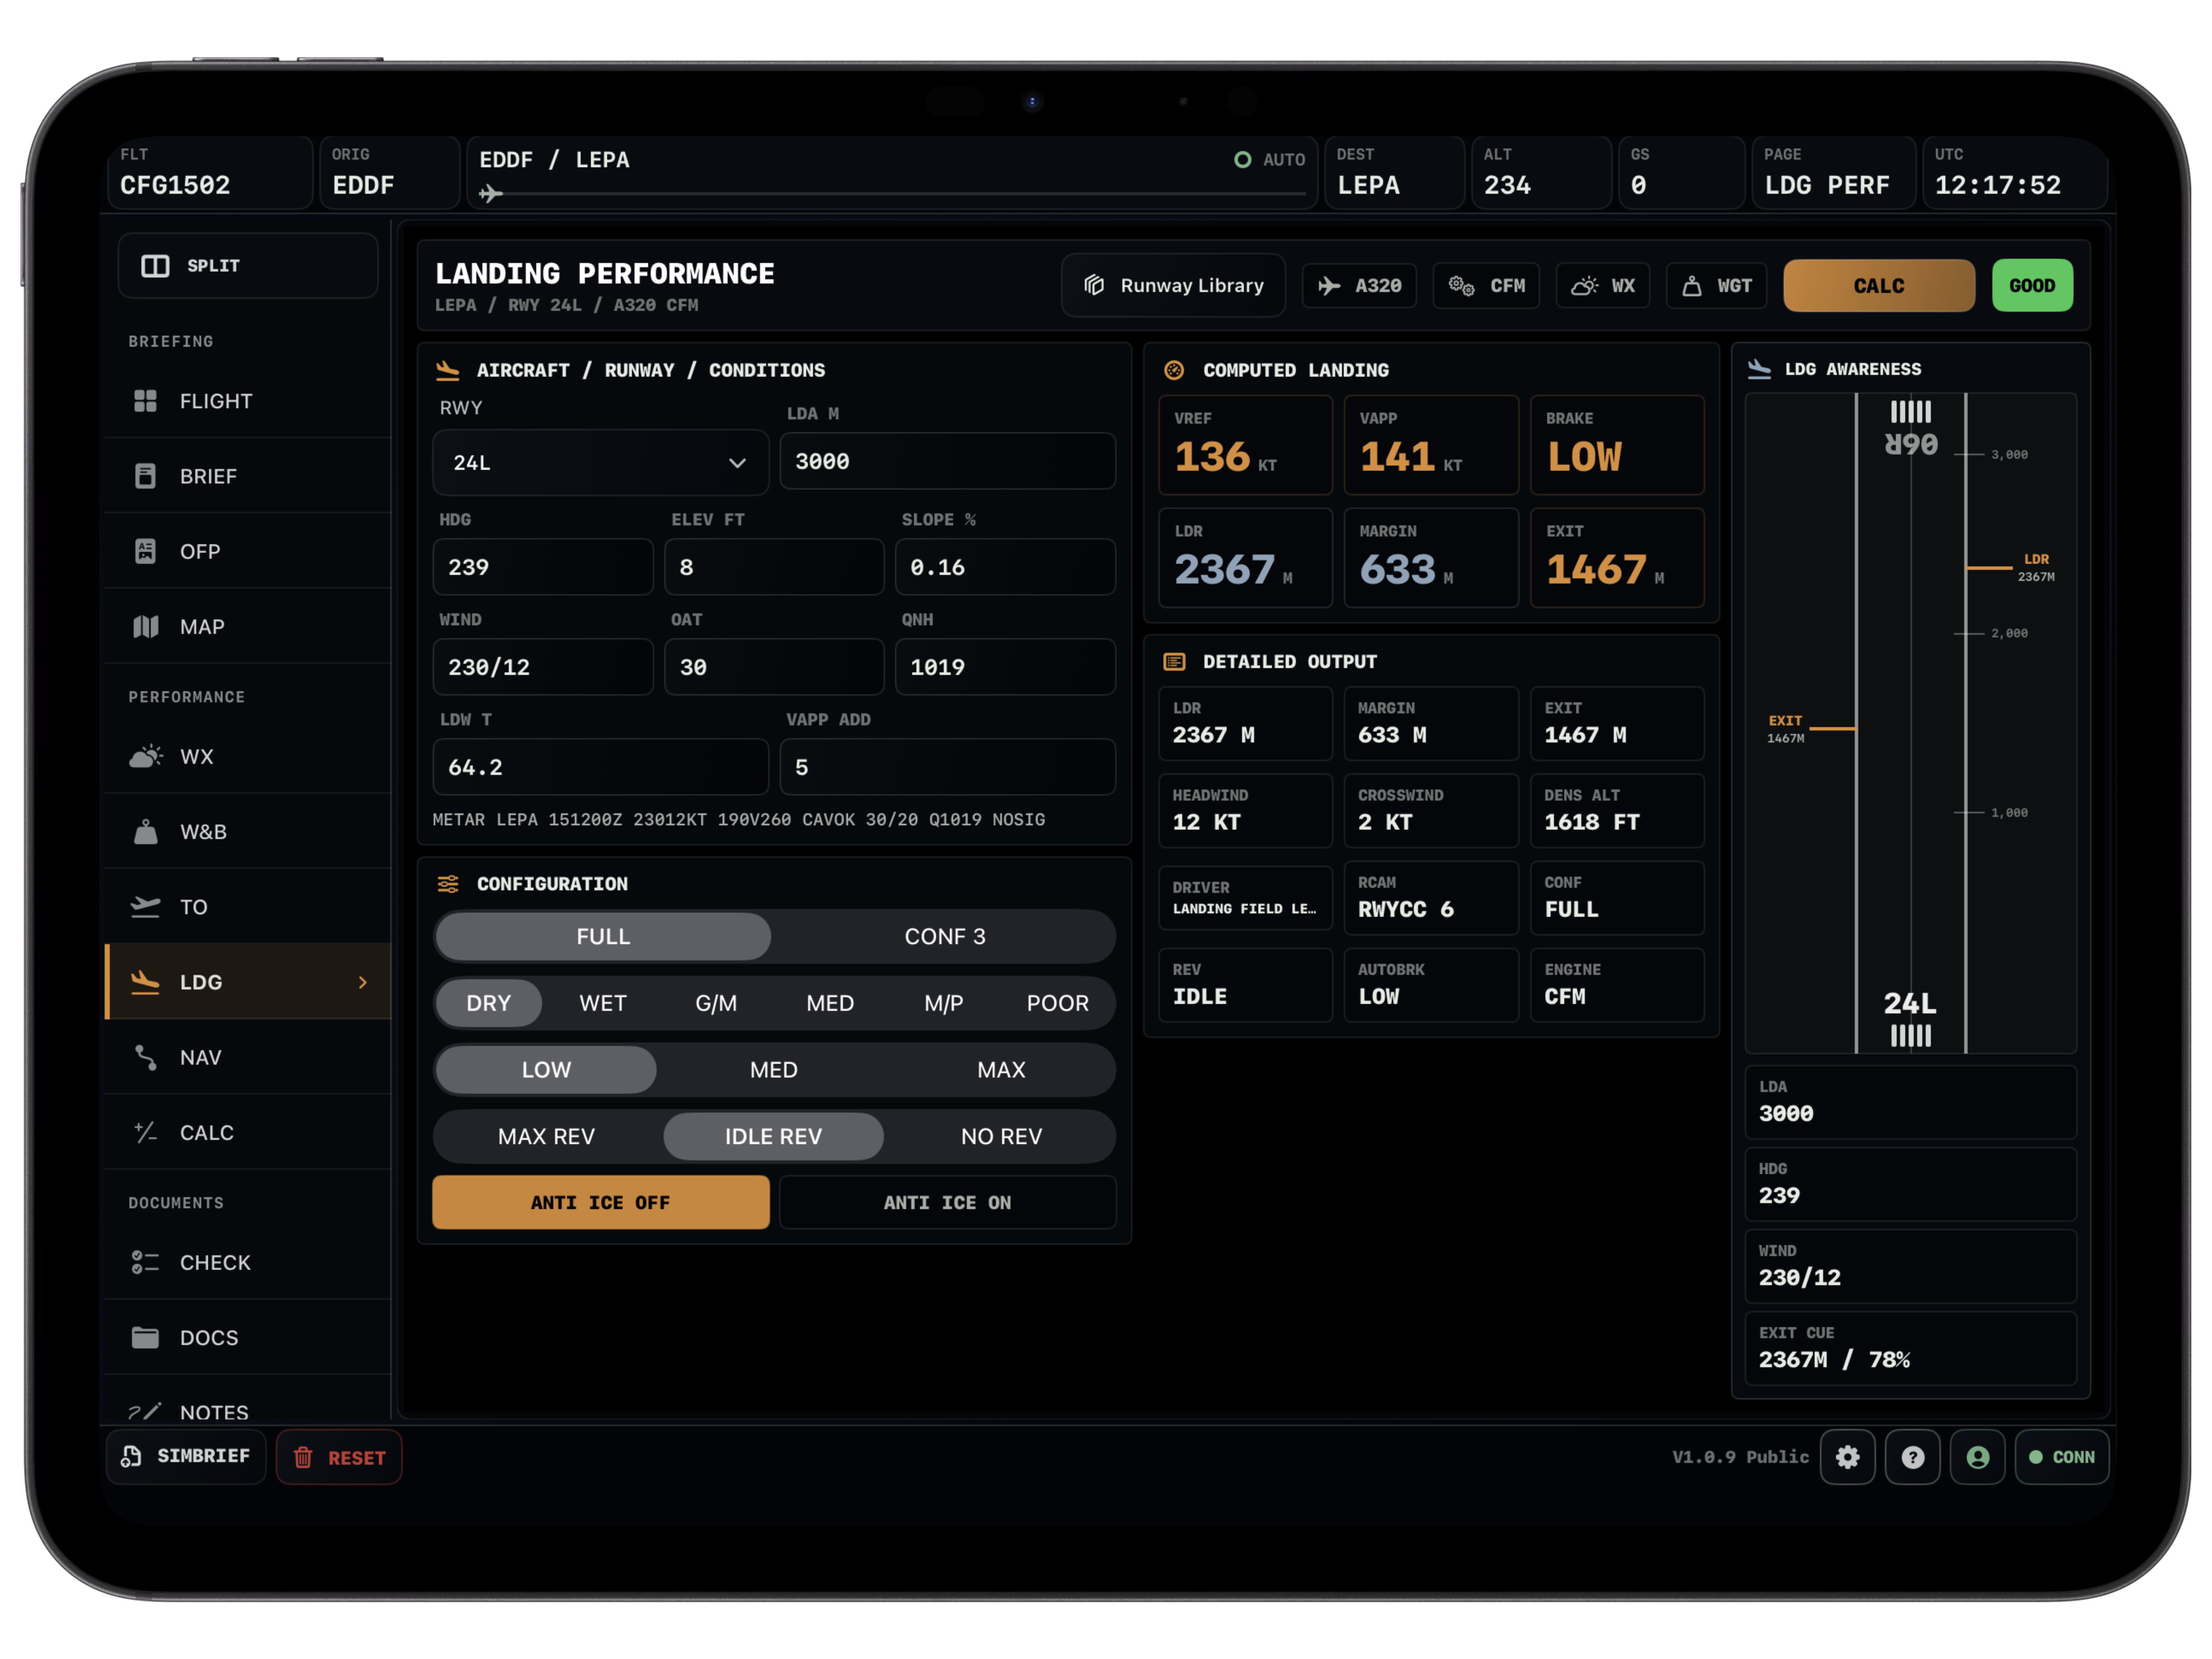2212x1659 pixels.
Task: Click the Runway Library book icon
Action: [1094, 286]
